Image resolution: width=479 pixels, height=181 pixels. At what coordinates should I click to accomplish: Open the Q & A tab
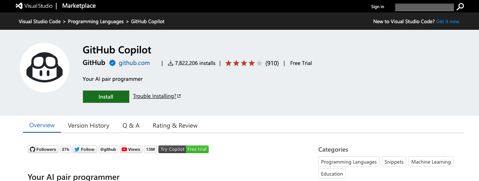pos(131,125)
